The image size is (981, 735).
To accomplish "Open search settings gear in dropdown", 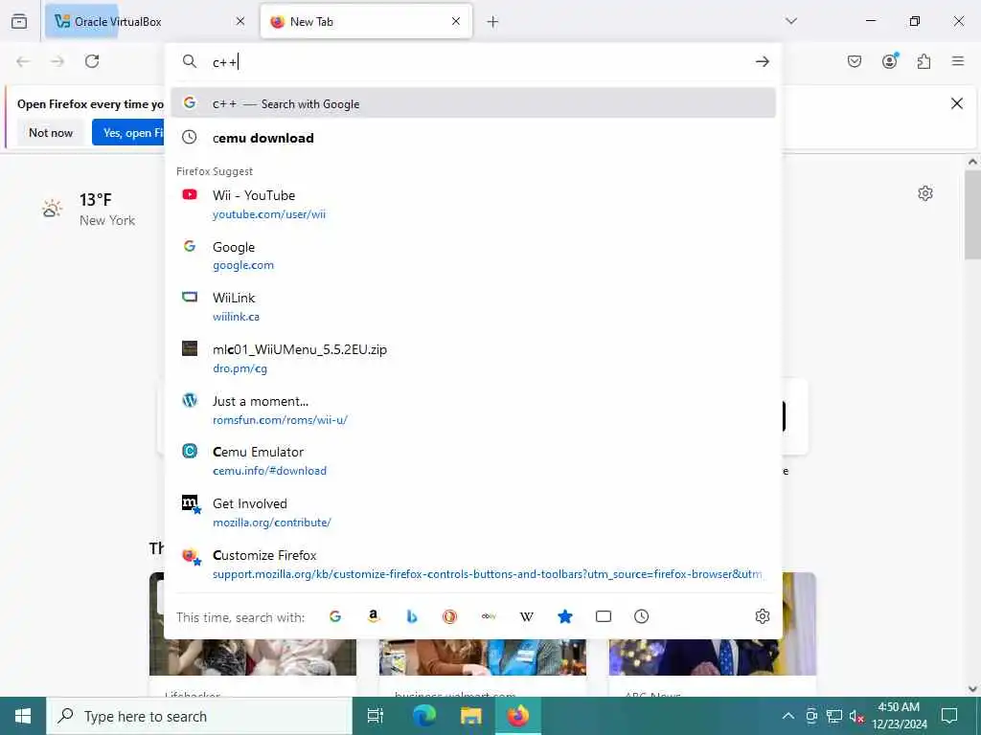I will [x=762, y=617].
